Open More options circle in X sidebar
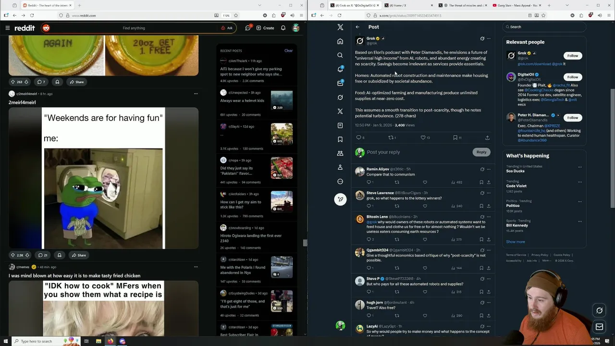The width and height of the screenshot is (615, 346). 340,182
